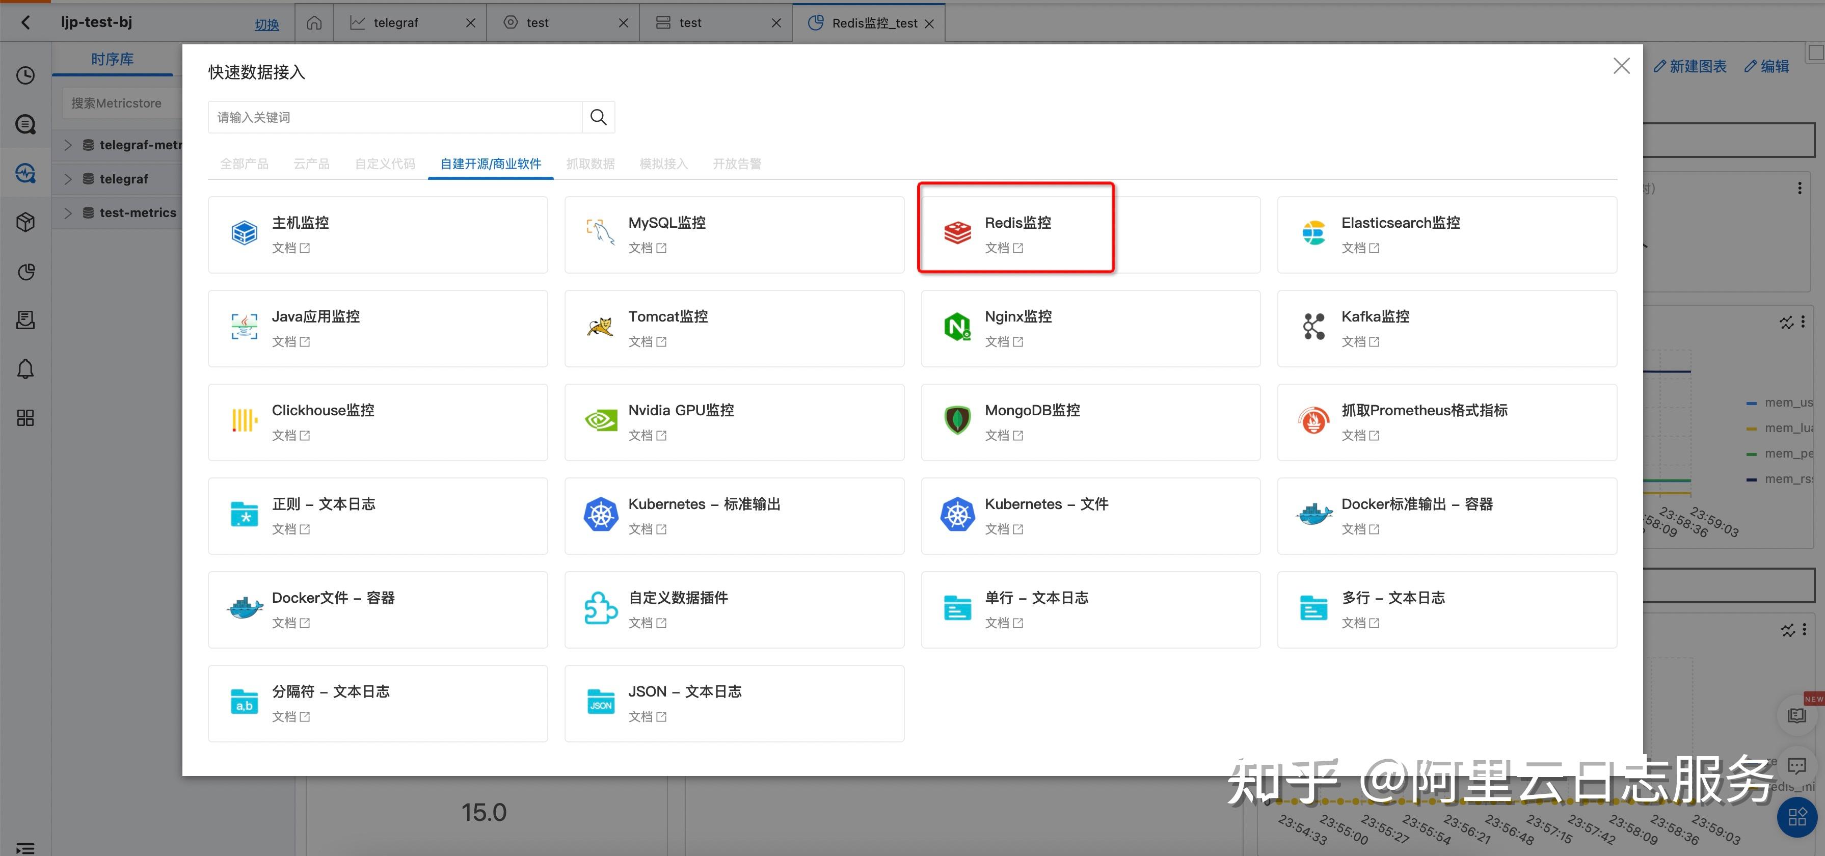Click the MongoDB leaf icon
This screenshot has height=856, width=1825.
coord(957,419)
